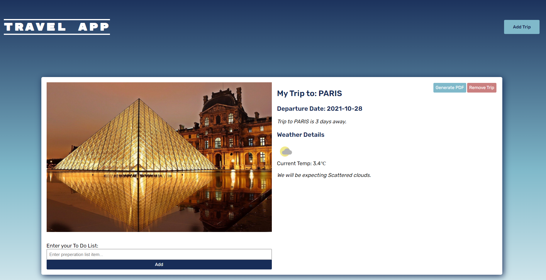Focus the preparation list item input field

point(159,254)
